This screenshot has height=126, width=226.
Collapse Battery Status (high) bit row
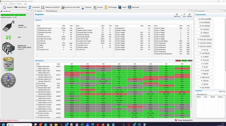coord(37,71)
